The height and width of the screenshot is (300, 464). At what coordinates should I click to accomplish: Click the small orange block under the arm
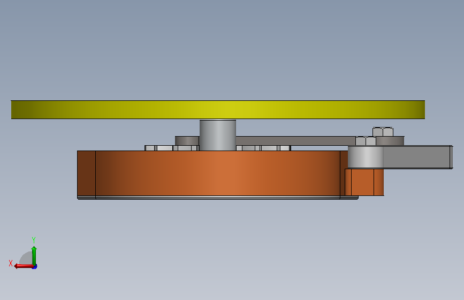[364, 182]
